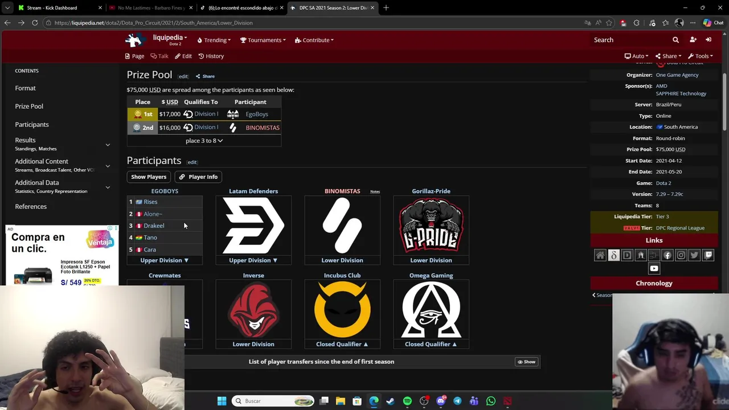Open the Incubus Club team logo

[342, 310]
